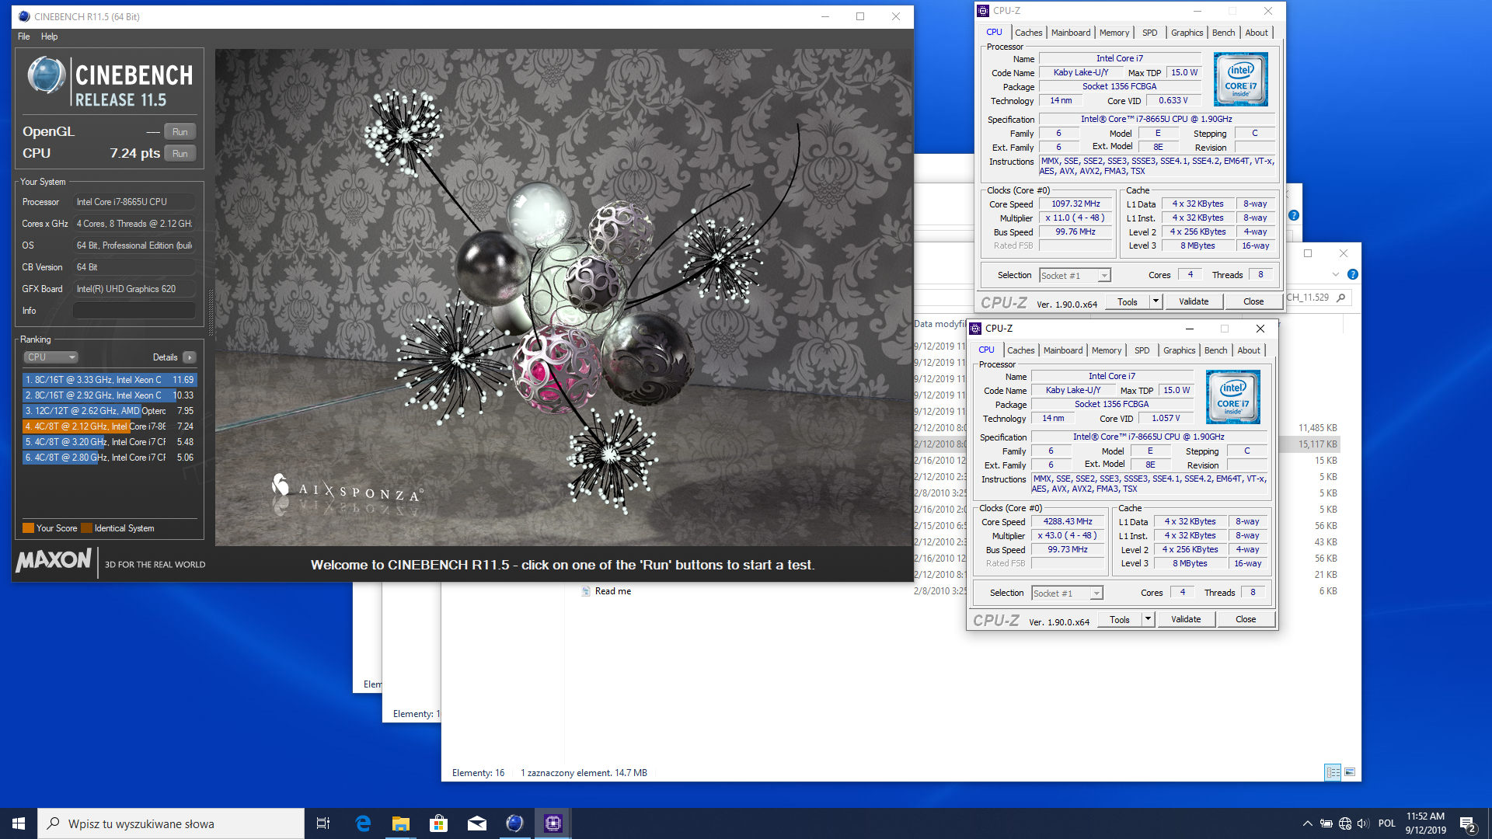Viewport: 1492px width, 839px height.
Task: Open the Mail app from taskbar
Action: (x=476, y=823)
